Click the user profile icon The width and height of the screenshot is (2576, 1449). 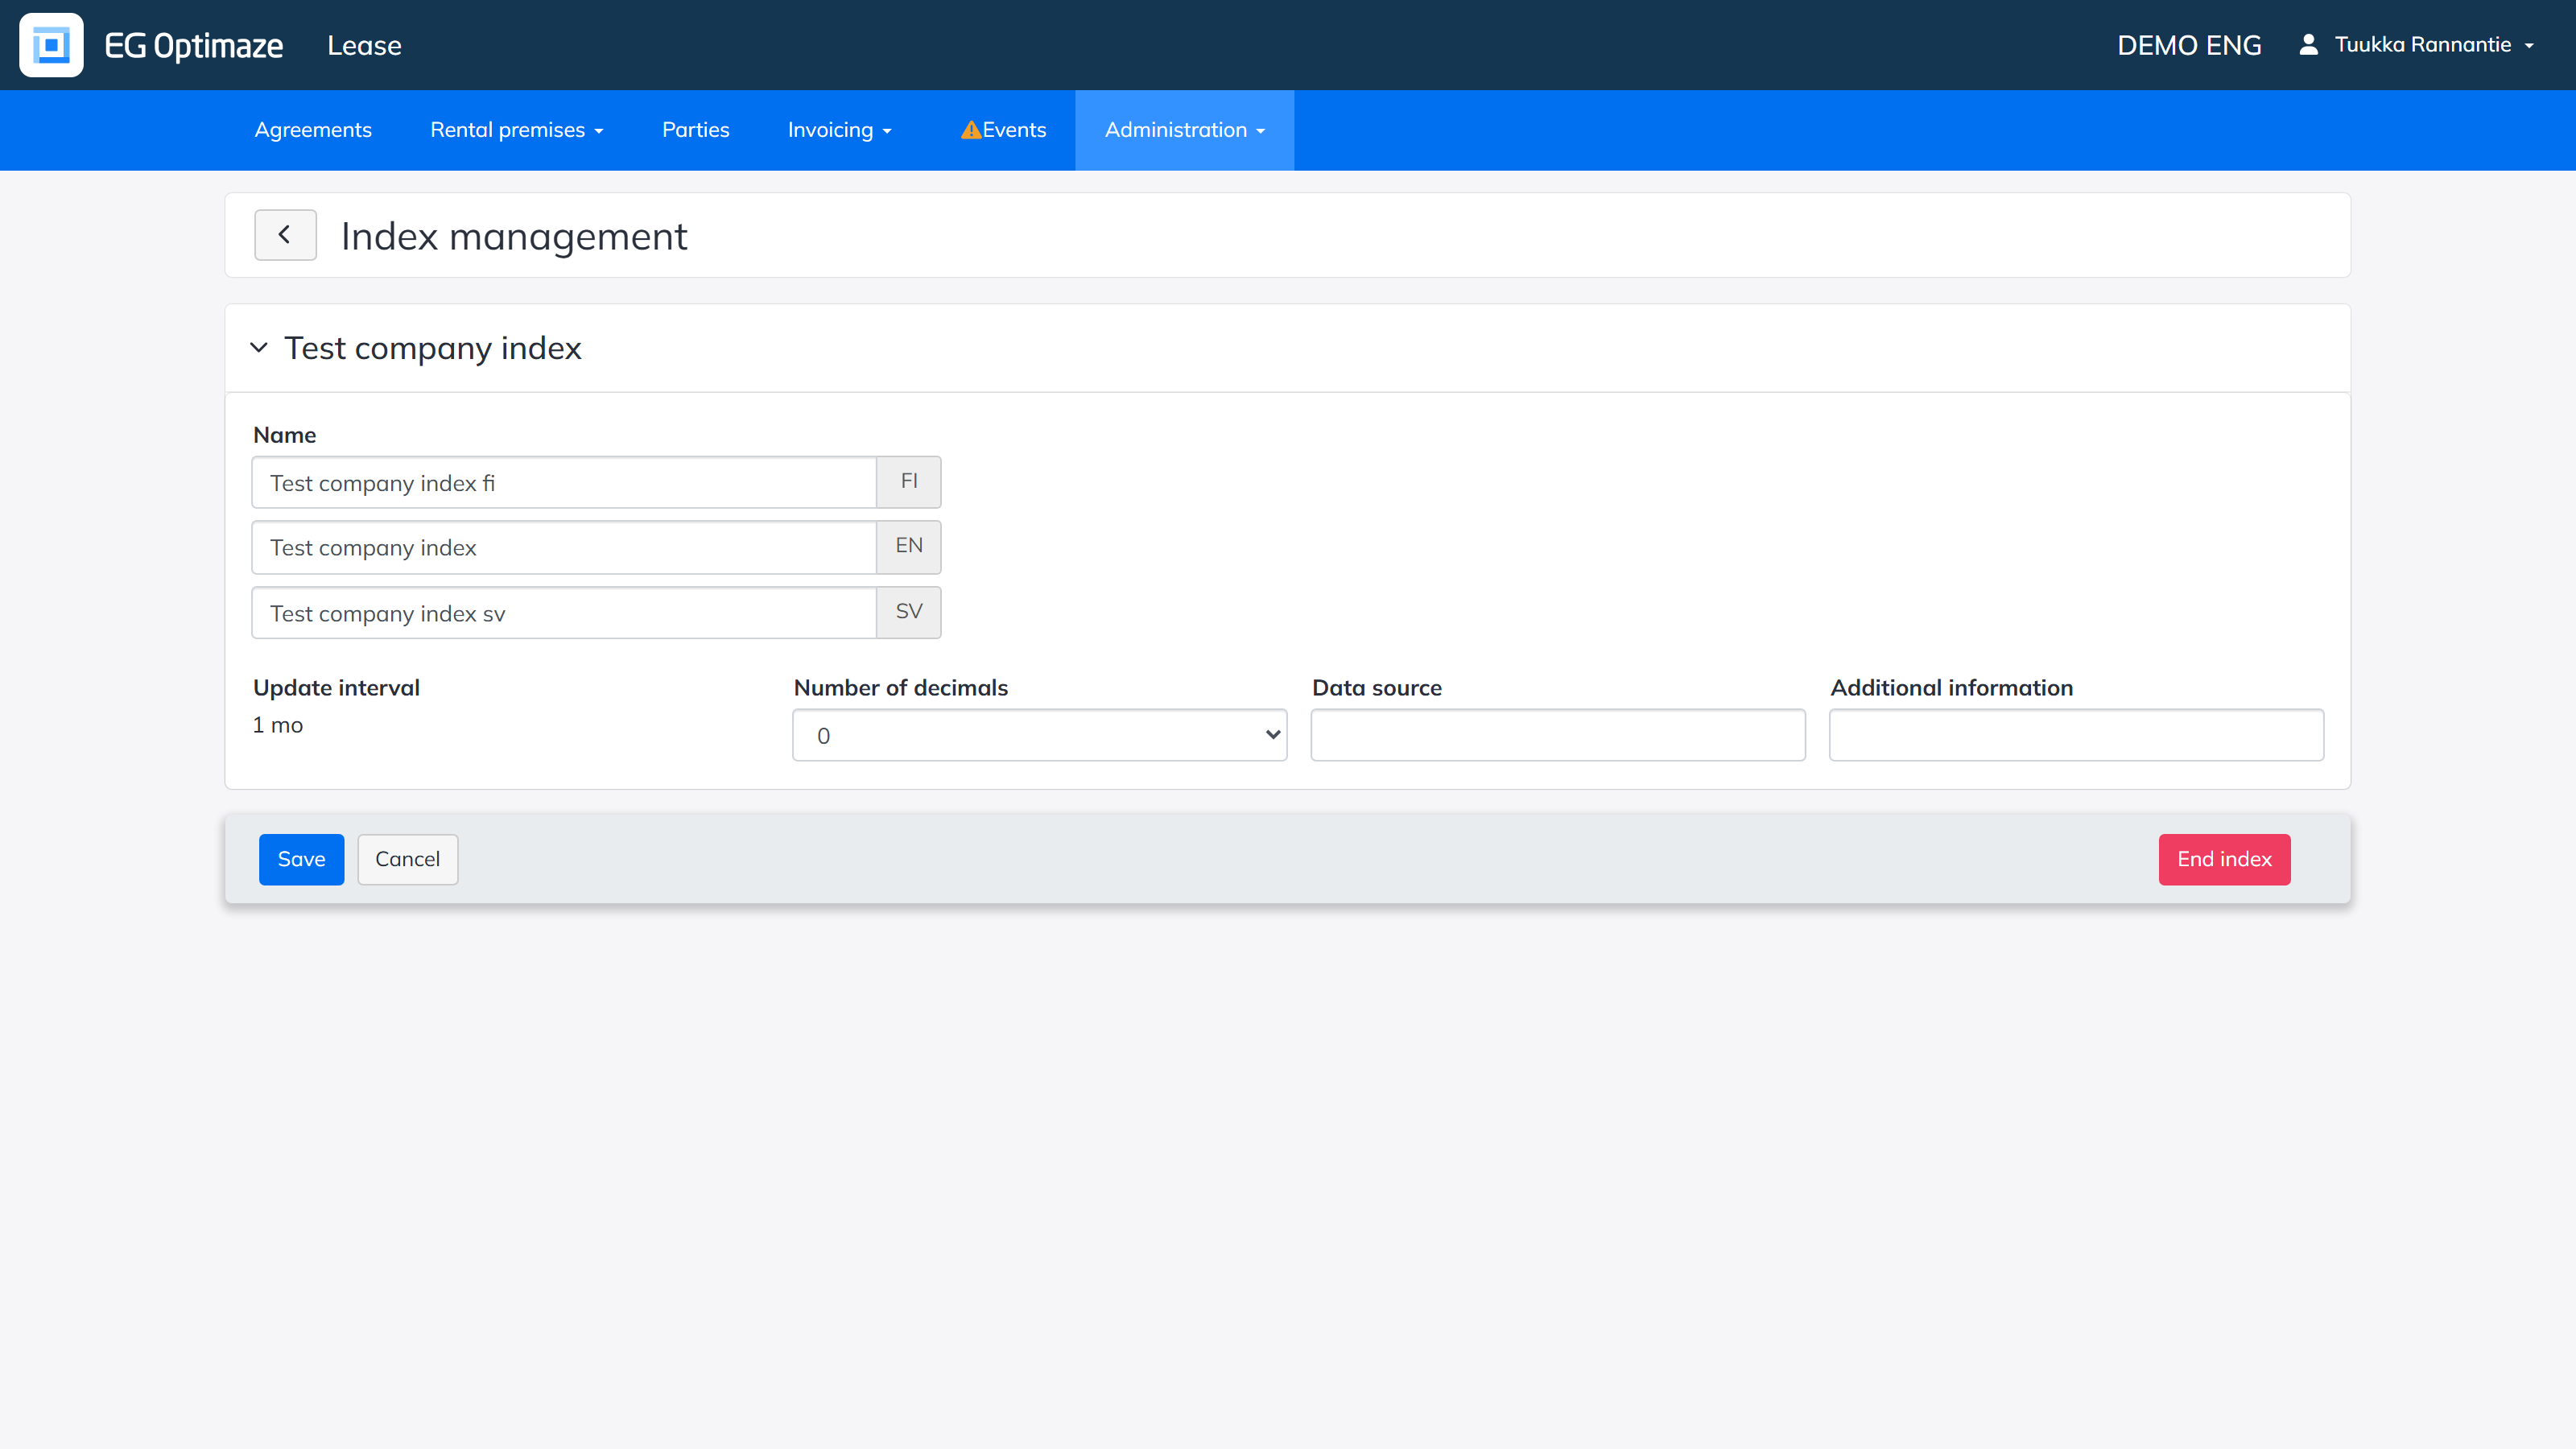[2308, 45]
